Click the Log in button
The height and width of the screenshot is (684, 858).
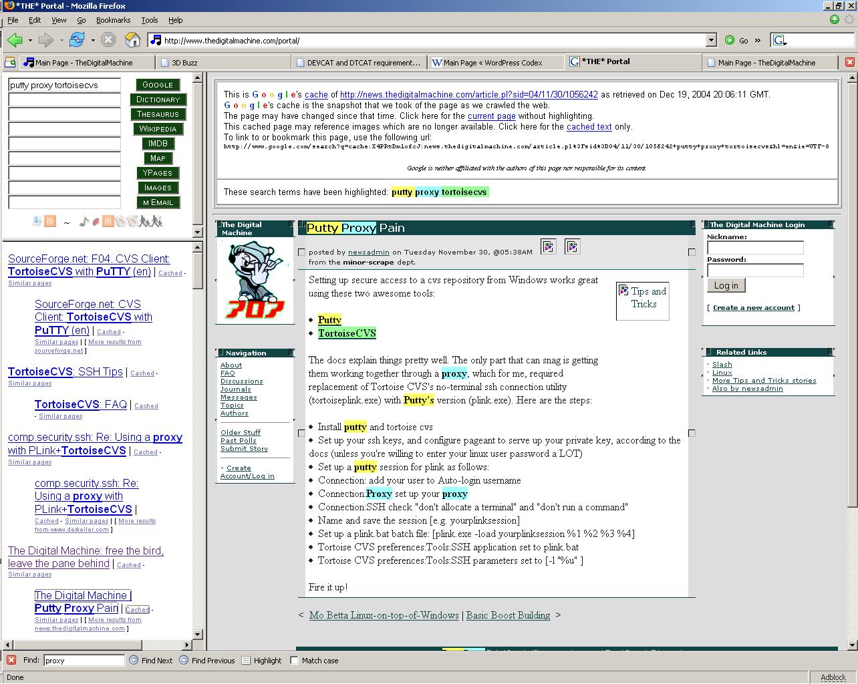tap(726, 285)
